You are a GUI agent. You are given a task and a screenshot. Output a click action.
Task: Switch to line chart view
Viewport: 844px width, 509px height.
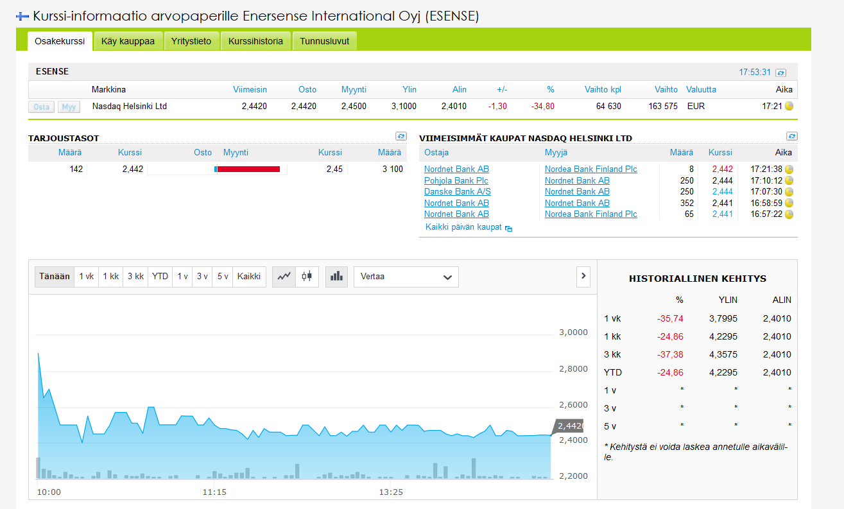pos(284,276)
